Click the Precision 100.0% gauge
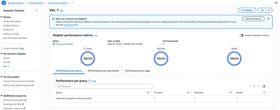 point(161,58)
